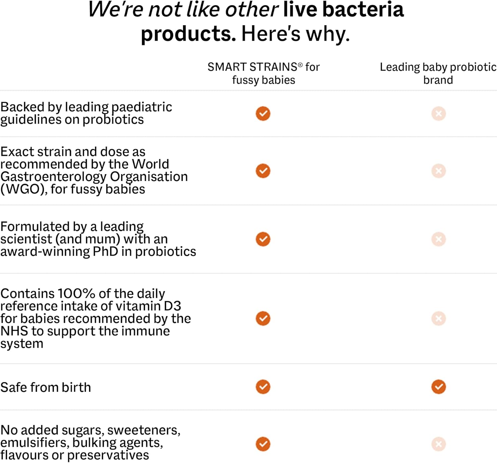Screen dimensions: 497x463
Task: Click SMART STRAINS checkmark for PhD scientist row
Action: point(263,239)
